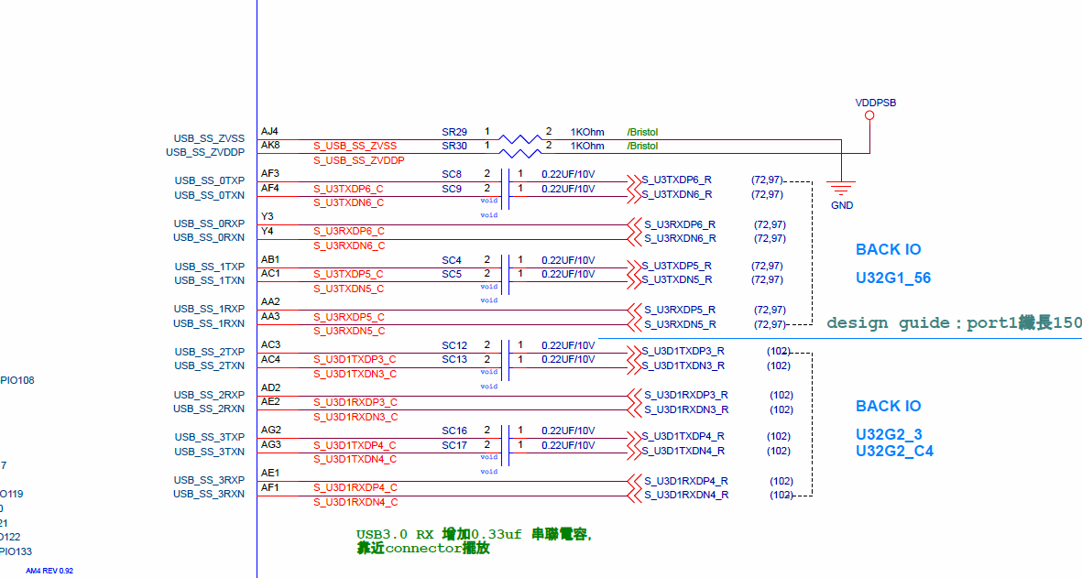Click pin name USB_SS_1RXN
This screenshot has width=1082, height=578.
[x=209, y=323]
